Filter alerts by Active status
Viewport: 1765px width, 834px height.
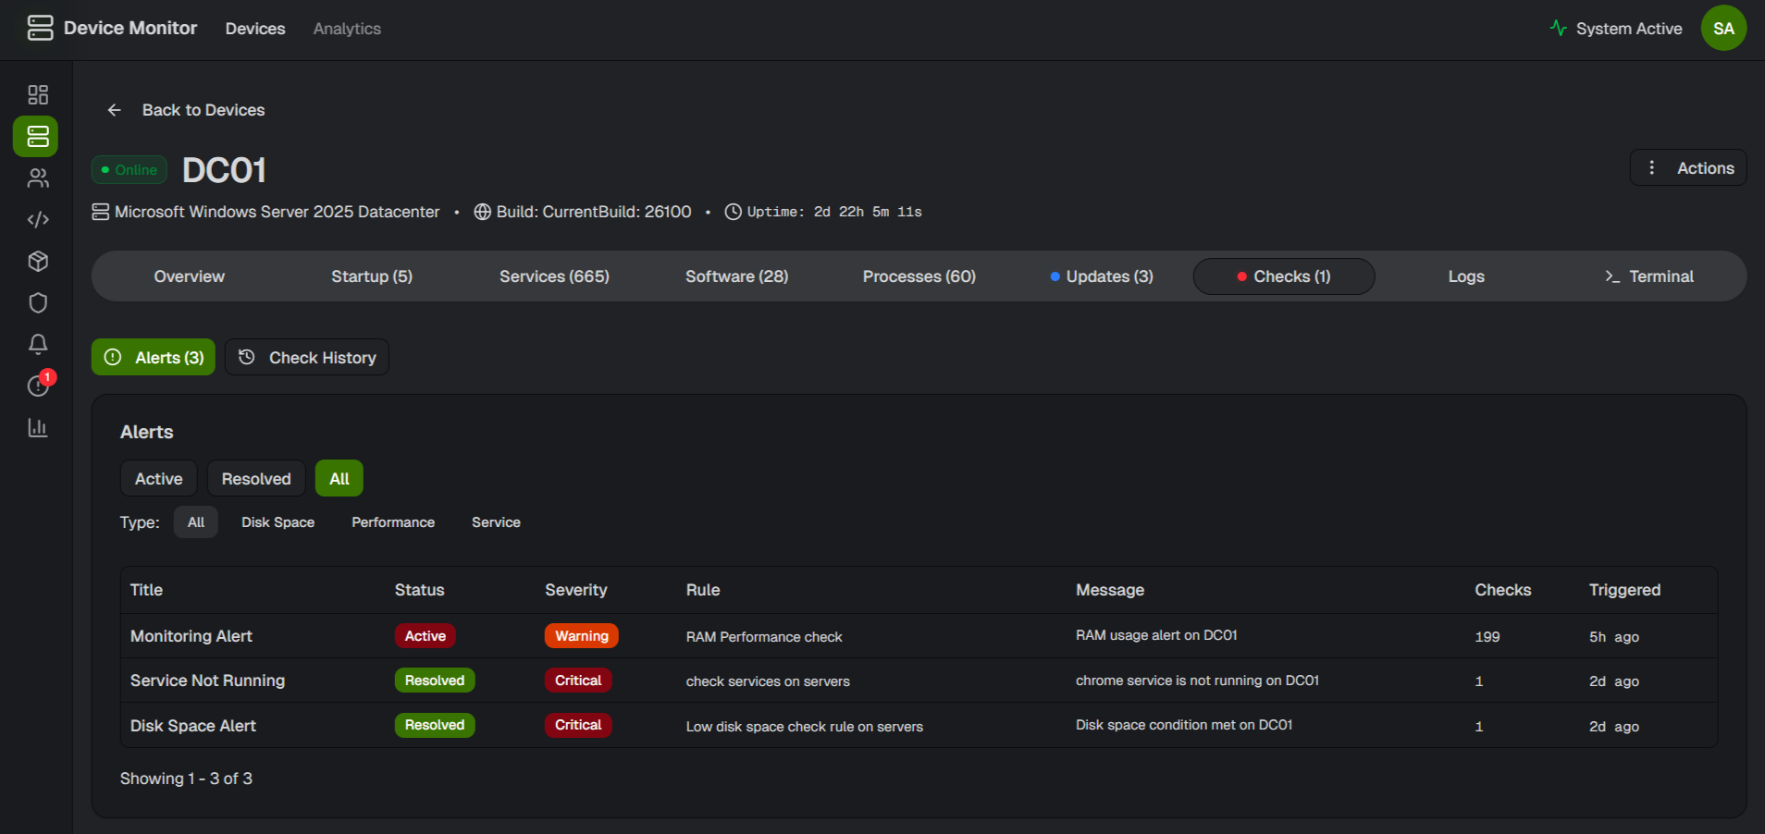158,479
